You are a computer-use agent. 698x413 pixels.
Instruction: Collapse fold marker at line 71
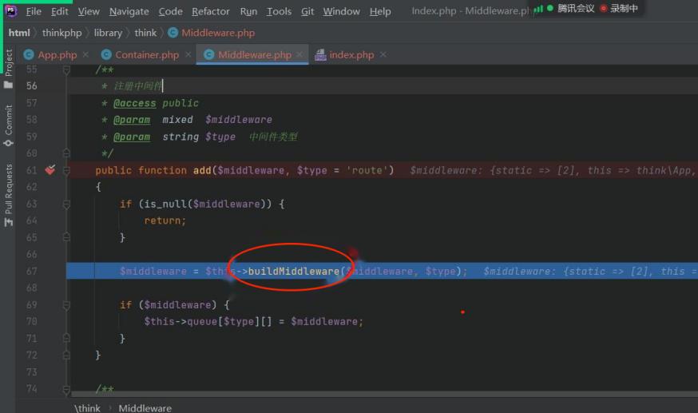(x=66, y=339)
